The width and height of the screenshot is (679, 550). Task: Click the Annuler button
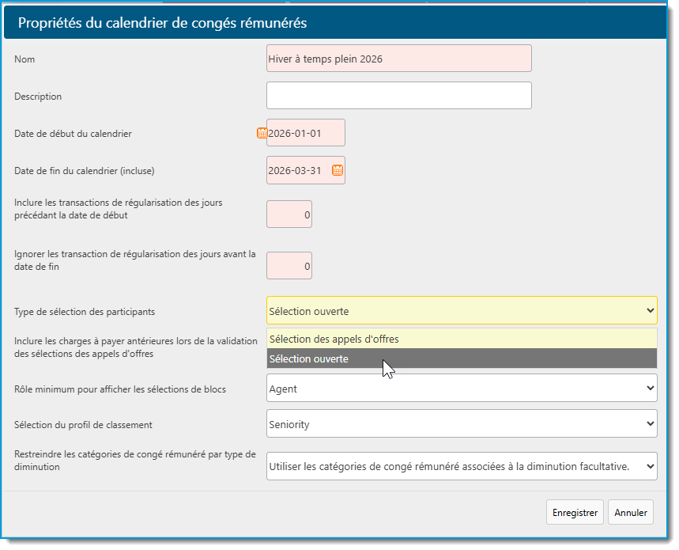[631, 512]
